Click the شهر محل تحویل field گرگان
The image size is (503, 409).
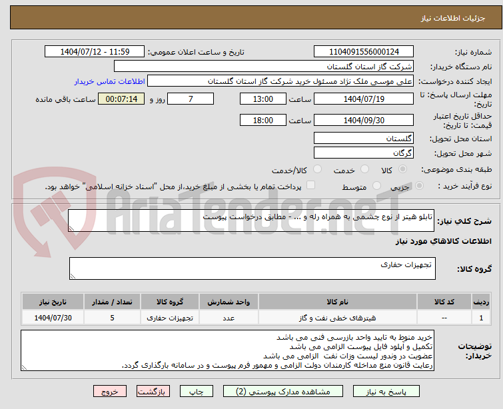pyautogui.click(x=364, y=153)
